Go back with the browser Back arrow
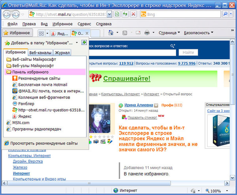237x195 pixels. tap(6, 14)
